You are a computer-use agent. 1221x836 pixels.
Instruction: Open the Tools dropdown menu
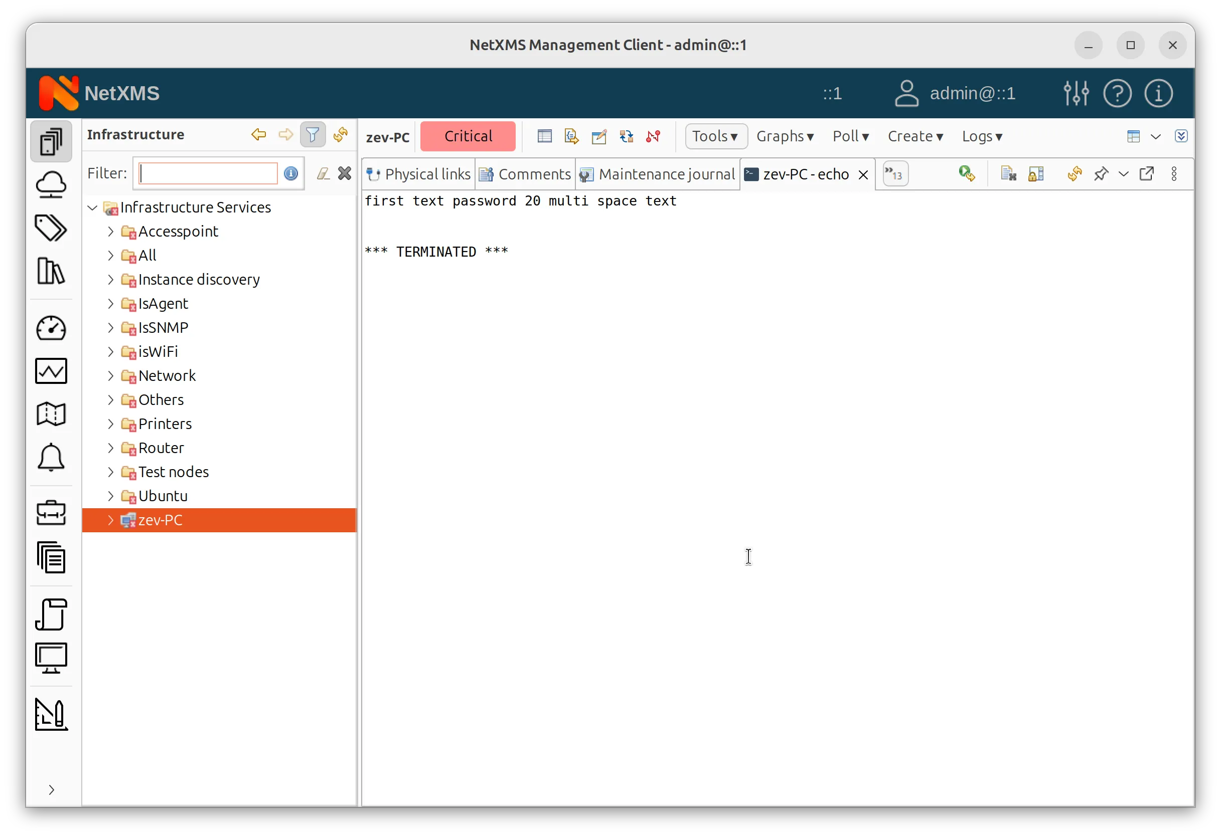[x=715, y=136]
